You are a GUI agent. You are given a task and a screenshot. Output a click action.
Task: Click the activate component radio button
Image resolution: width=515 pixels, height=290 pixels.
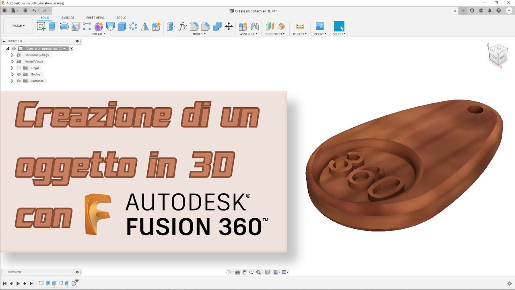tap(72, 49)
